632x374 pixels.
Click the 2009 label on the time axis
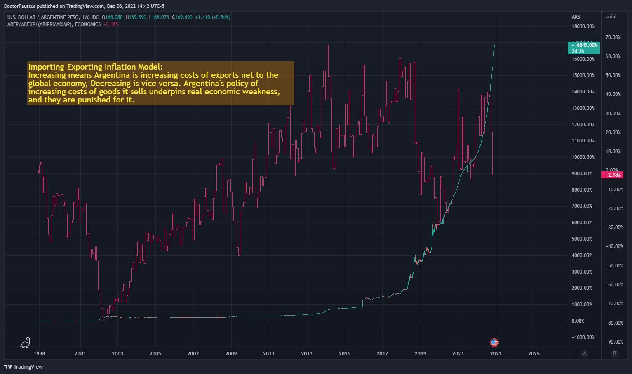[x=231, y=353]
